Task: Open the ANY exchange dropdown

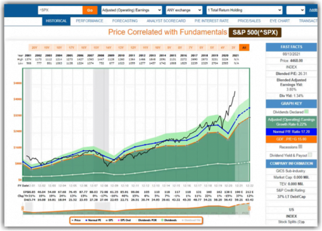Action: click(x=183, y=10)
